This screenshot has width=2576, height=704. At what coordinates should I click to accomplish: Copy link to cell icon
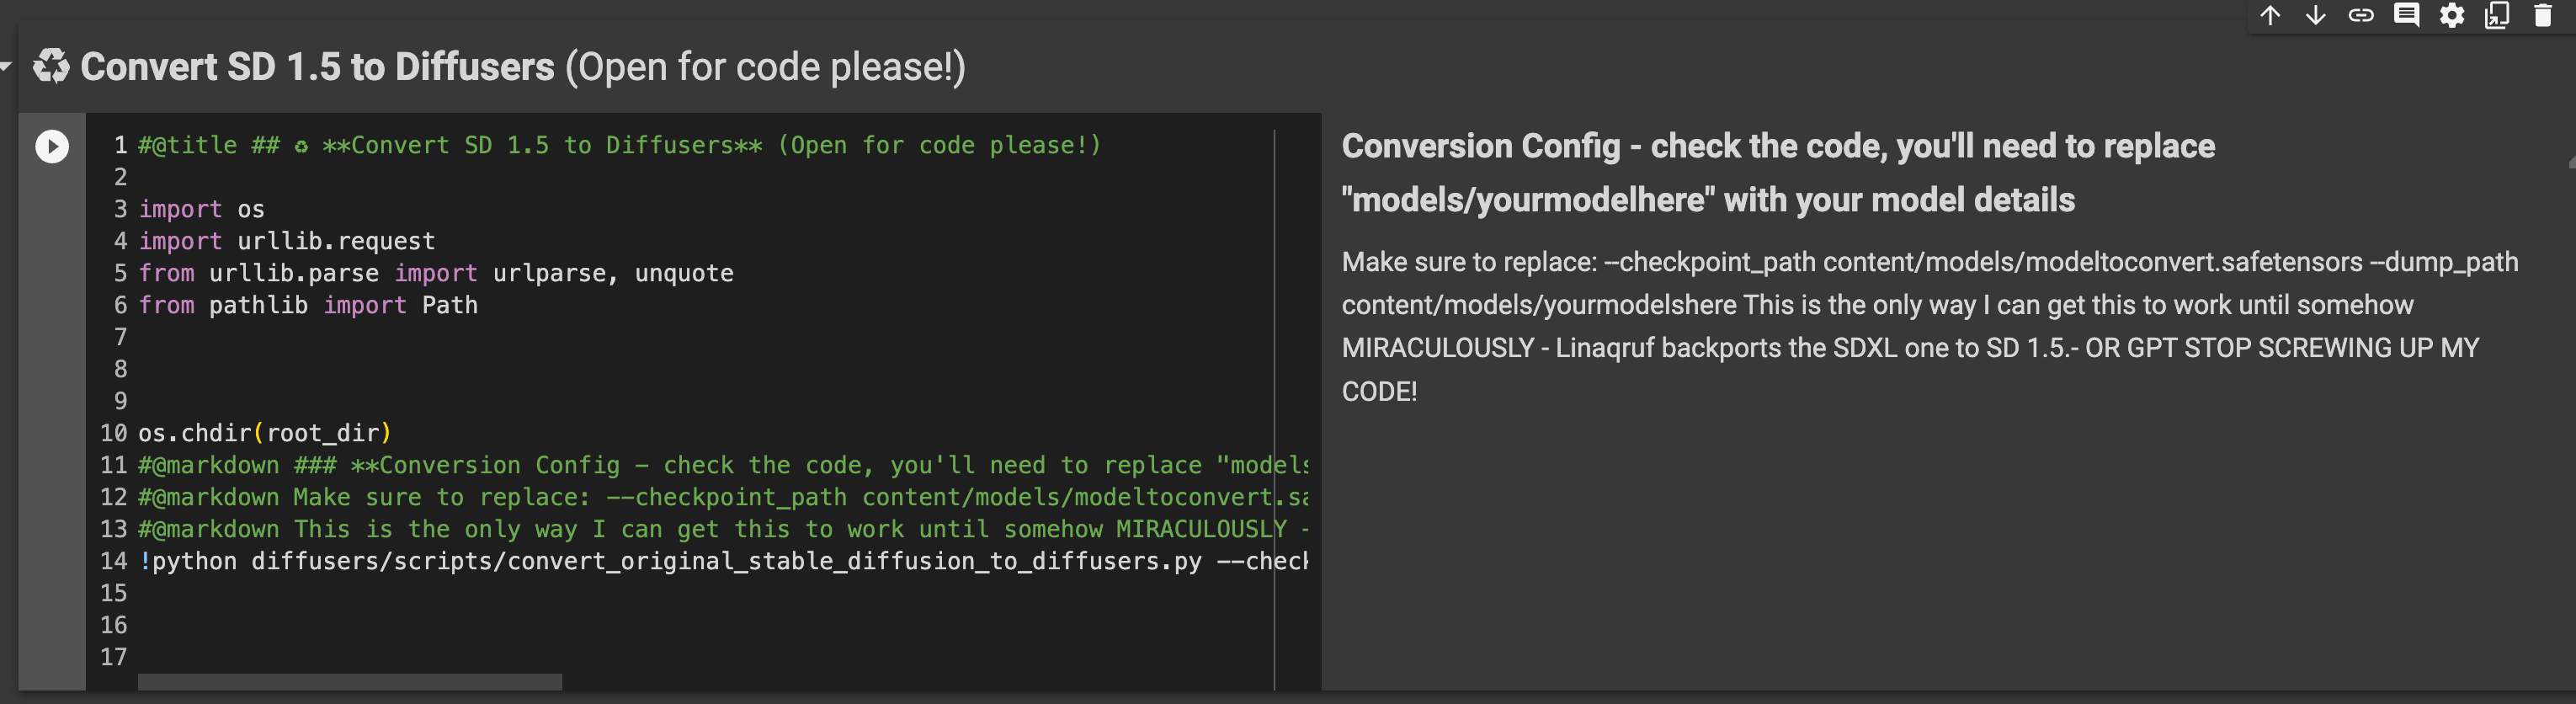pos(2360,15)
